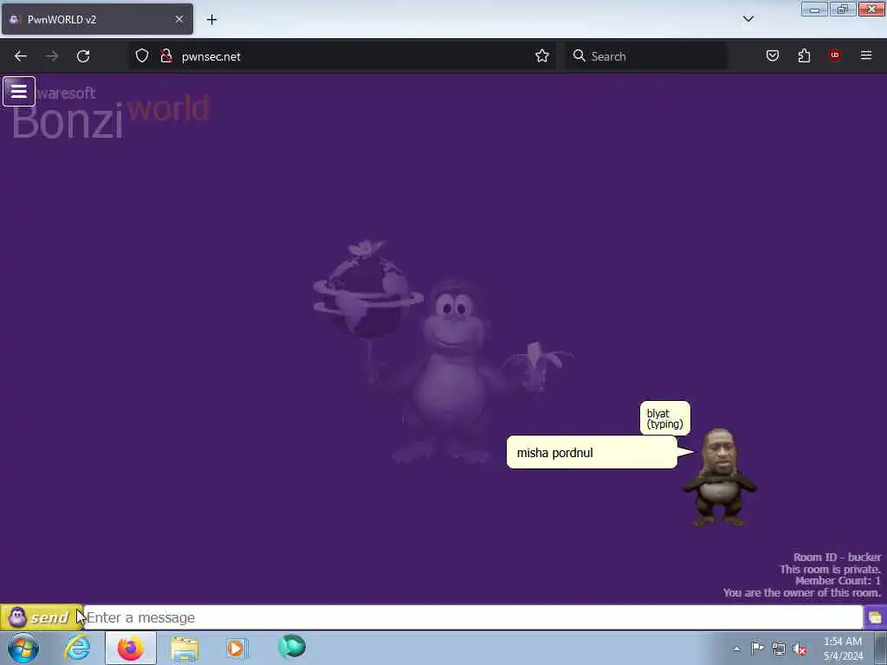Open Windows Media Player from taskbar
Image resolution: width=887 pixels, height=665 pixels.
coord(236,648)
